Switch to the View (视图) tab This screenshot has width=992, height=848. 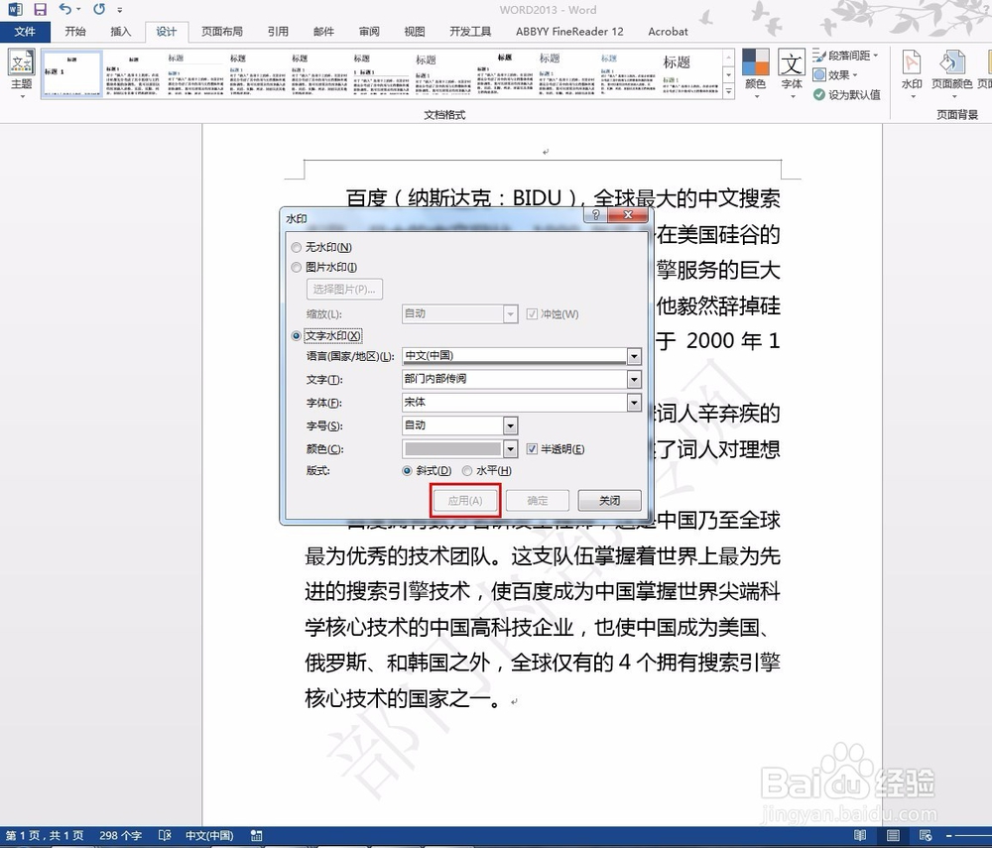[x=415, y=32]
